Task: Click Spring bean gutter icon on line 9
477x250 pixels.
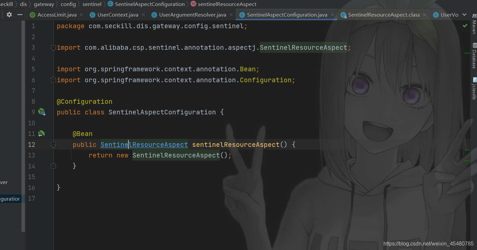Action: [x=41, y=112]
